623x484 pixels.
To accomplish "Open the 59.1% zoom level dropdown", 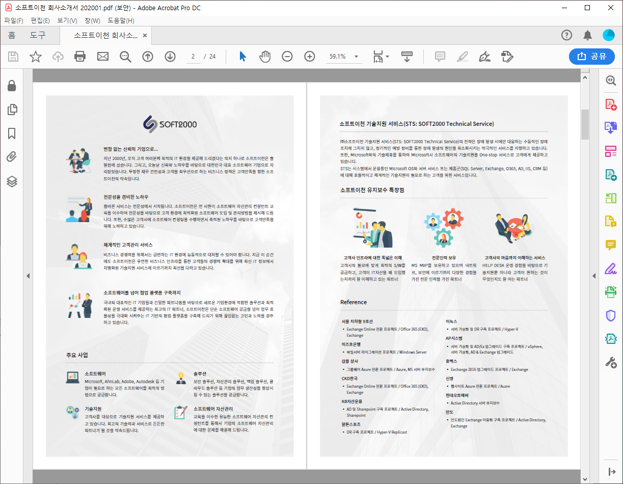I will point(357,57).
